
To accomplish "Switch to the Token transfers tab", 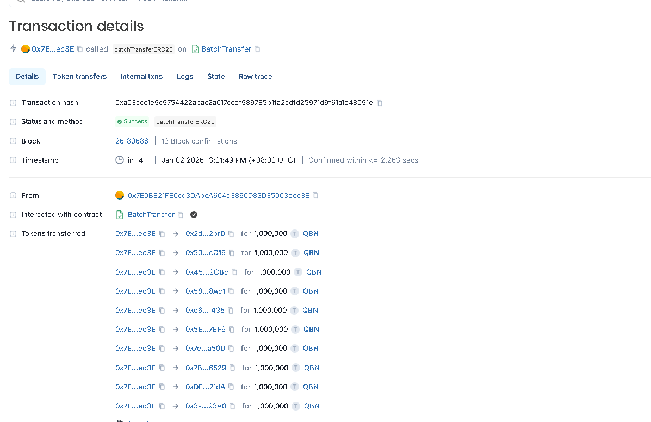I will (x=80, y=76).
